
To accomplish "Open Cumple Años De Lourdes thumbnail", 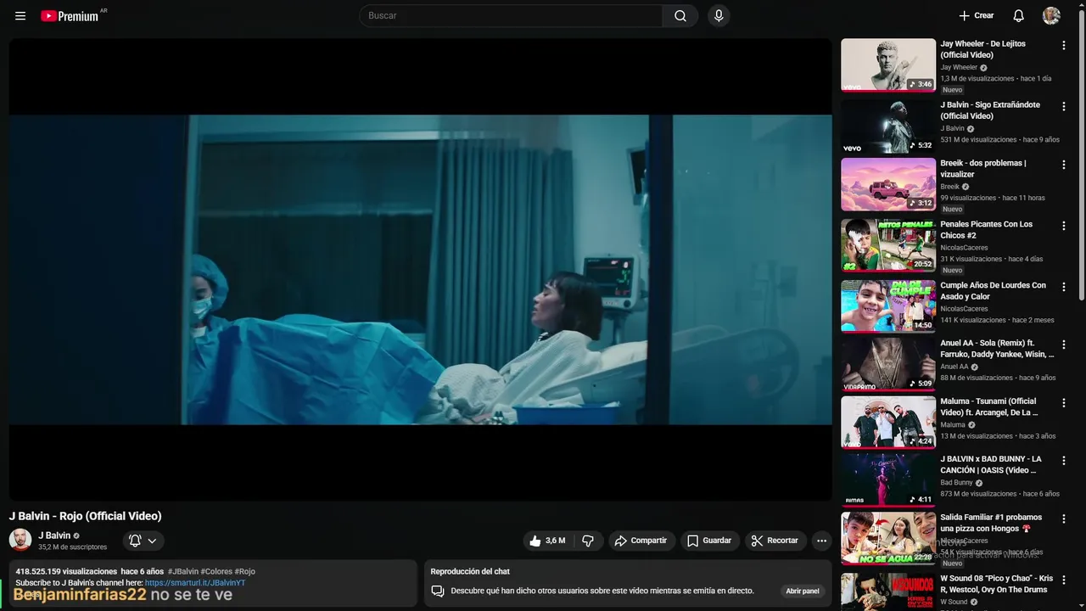I will tap(888, 306).
